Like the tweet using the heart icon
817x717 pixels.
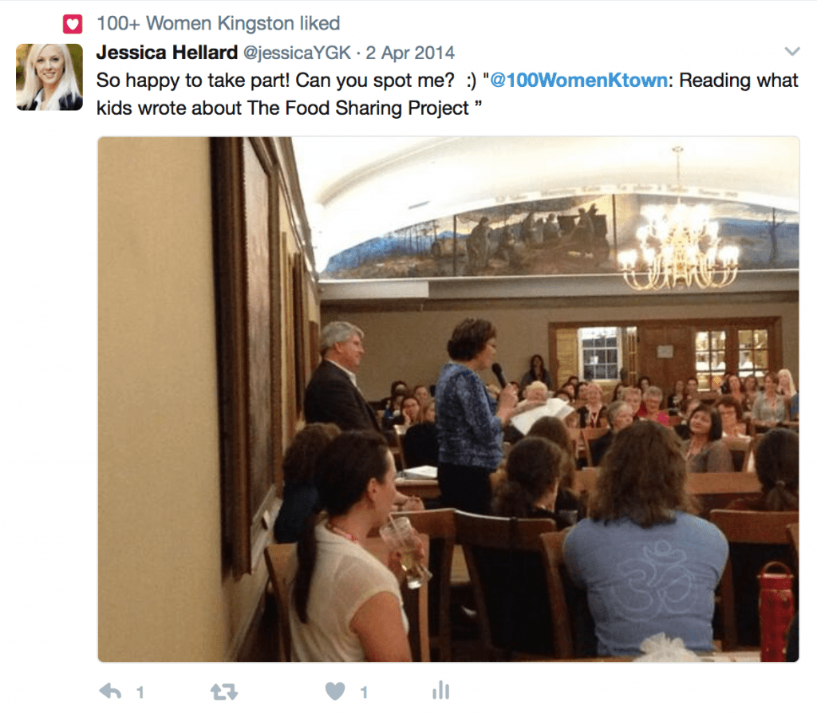(335, 691)
